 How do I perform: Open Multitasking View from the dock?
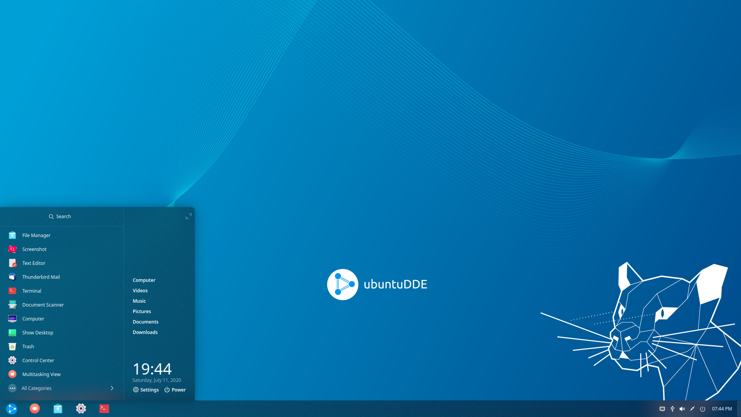click(35, 409)
